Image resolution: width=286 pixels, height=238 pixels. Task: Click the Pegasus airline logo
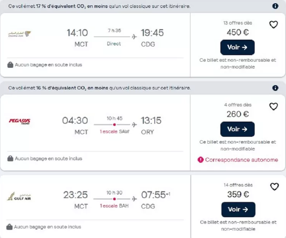pyautogui.click(x=20, y=121)
